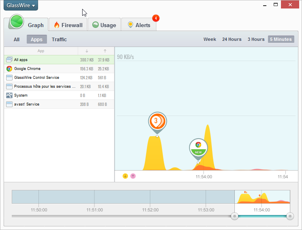Open the GlassWire dropdown menu
302x230 pixels.
[x=21, y=5]
